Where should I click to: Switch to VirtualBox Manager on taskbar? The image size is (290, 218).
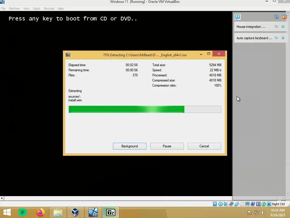tap(75, 212)
